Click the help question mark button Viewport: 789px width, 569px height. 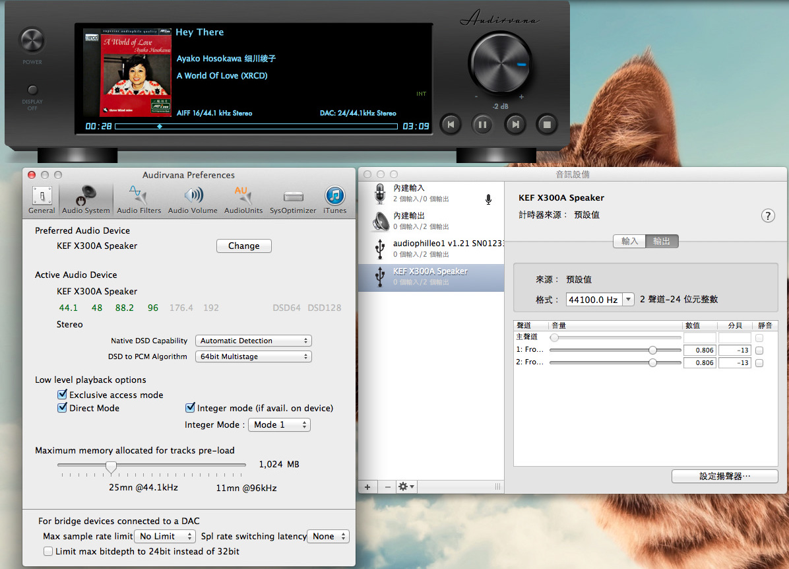point(768,216)
